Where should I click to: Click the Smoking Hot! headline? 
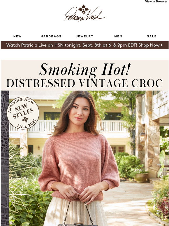[85, 69]
